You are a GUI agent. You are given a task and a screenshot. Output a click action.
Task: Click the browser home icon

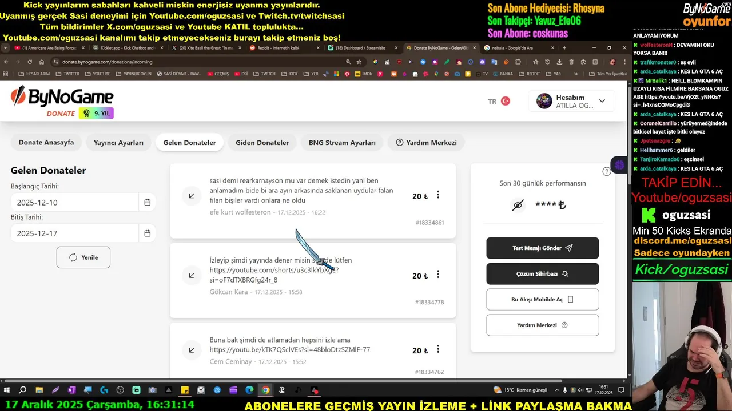pos(42,62)
